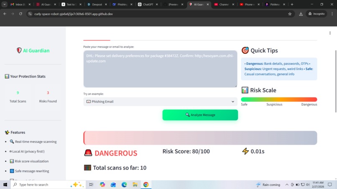Viewport: 337px width, 189px height.
Task: Click the Incognito indicator
Action: coord(317,14)
